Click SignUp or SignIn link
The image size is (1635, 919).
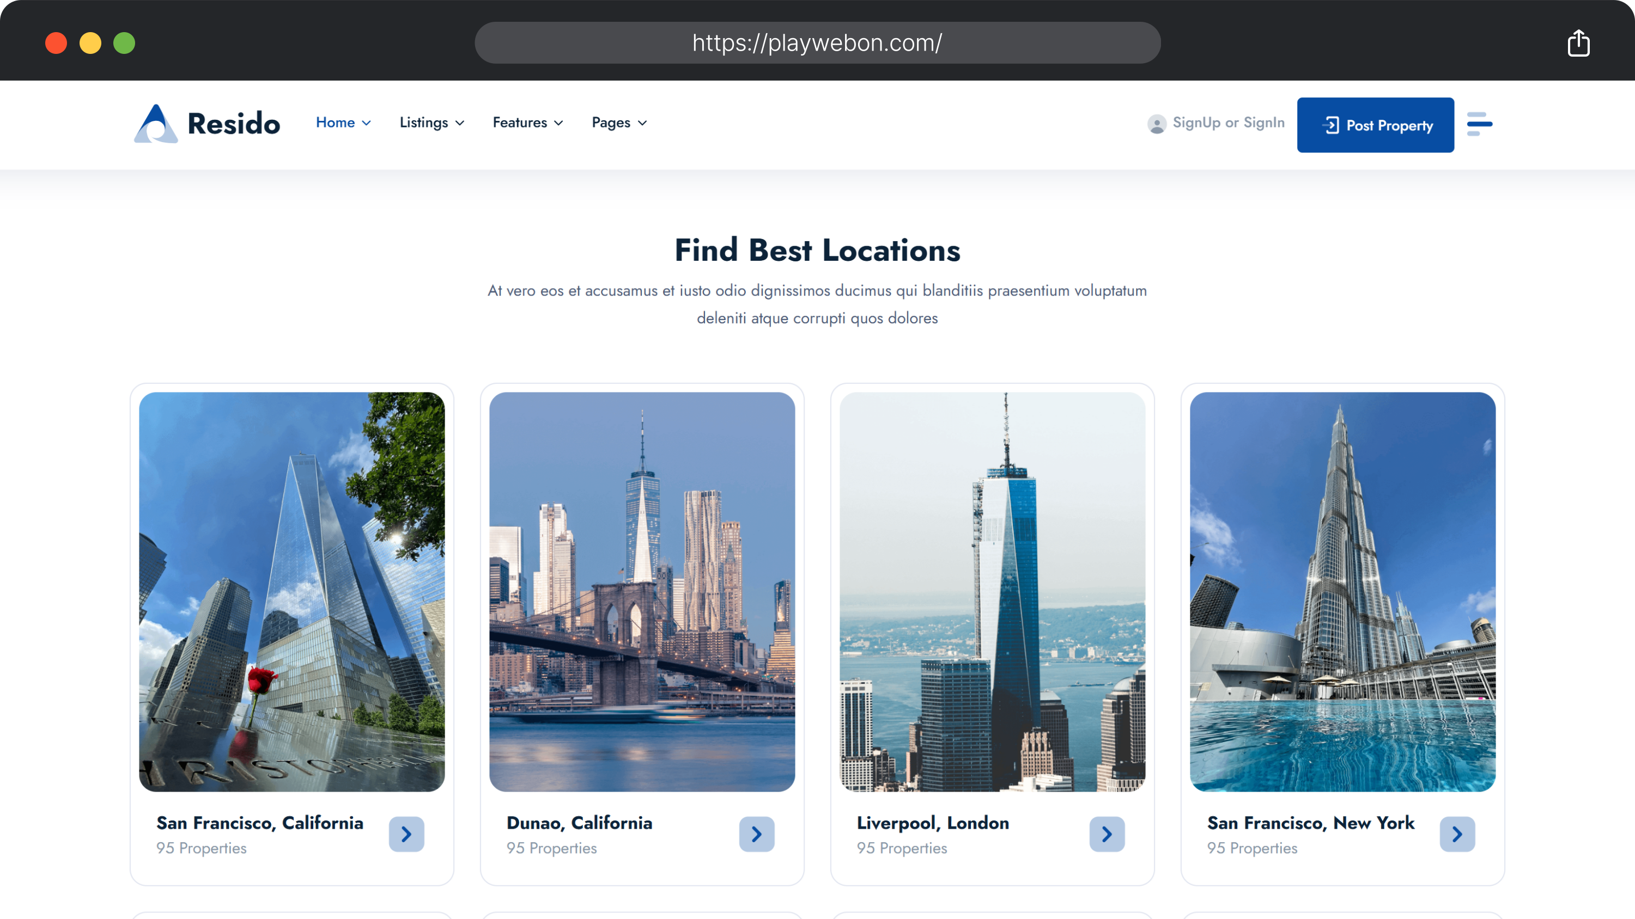click(x=1228, y=122)
